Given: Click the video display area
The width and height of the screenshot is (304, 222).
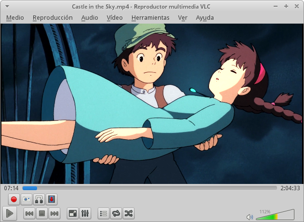Looking at the screenshot, I should pos(152,104).
